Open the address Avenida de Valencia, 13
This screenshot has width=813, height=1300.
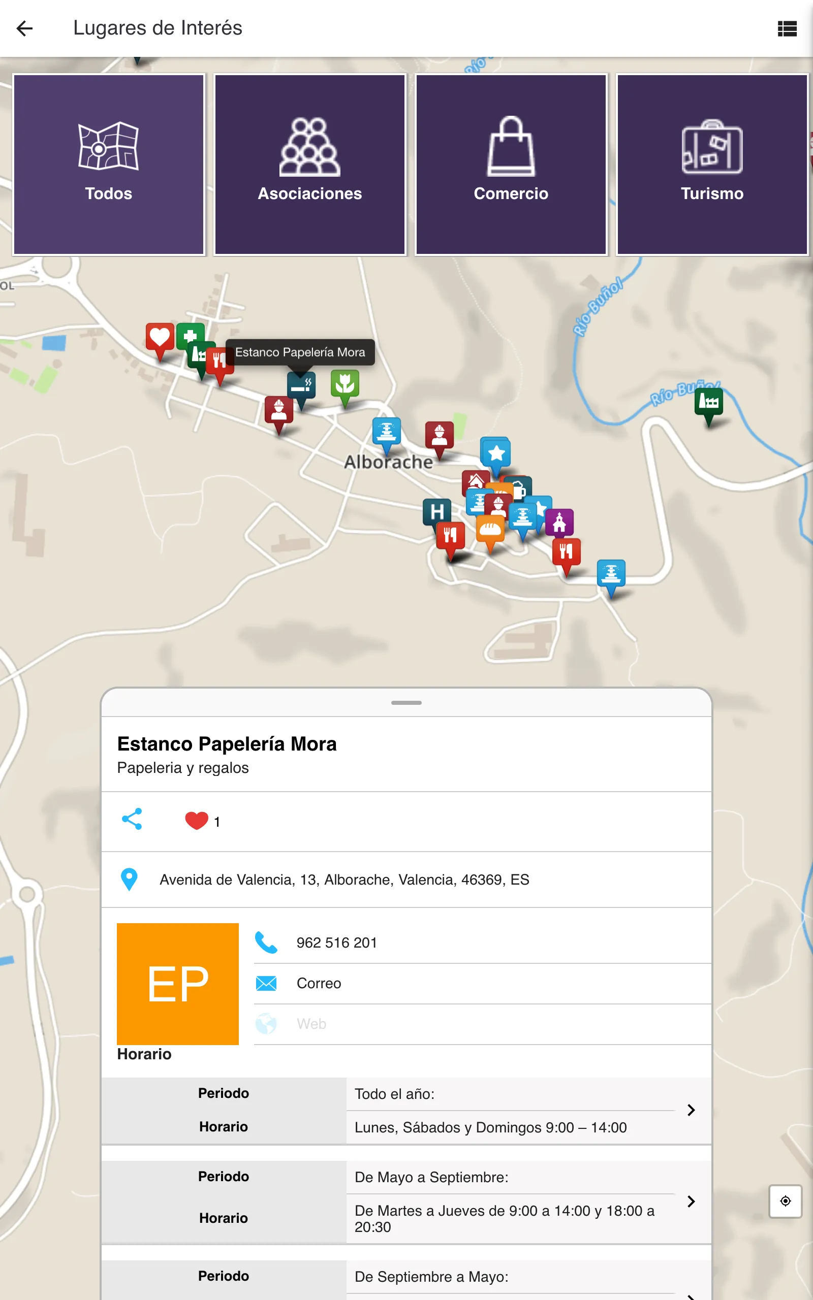pyautogui.click(x=344, y=880)
